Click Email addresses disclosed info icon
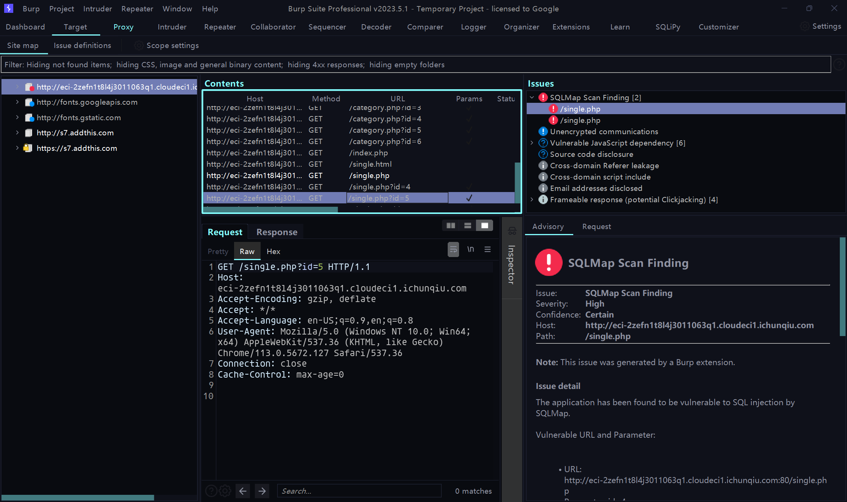 click(543, 188)
